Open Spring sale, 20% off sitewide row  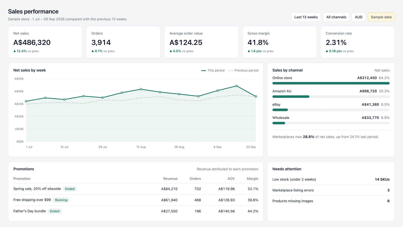[x=136, y=189]
